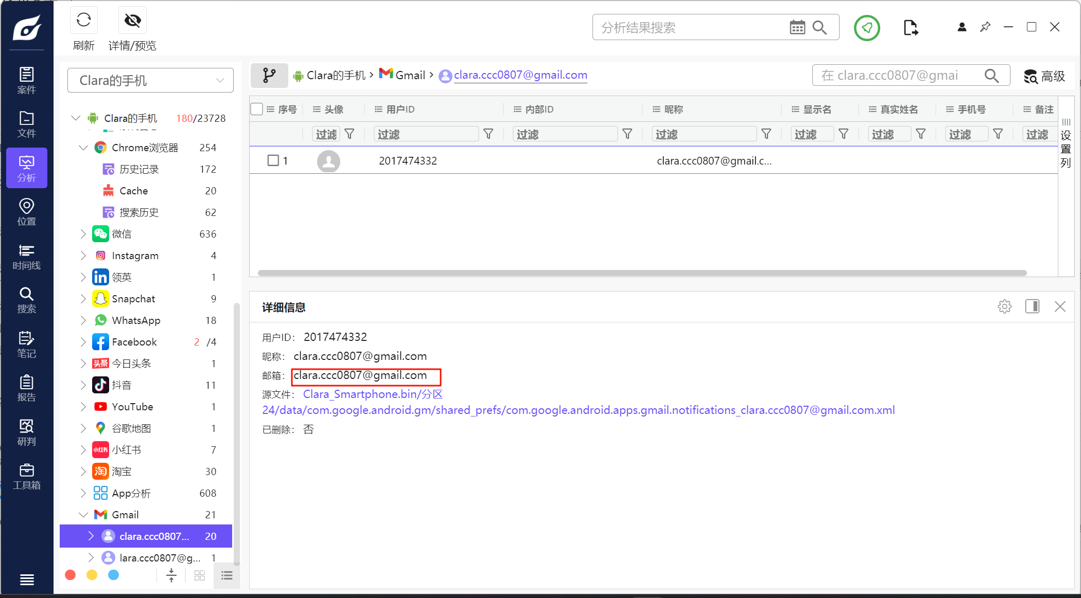Expand the WhatsApp tree node
The image size is (1081, 598).
[x=83, y=320]
